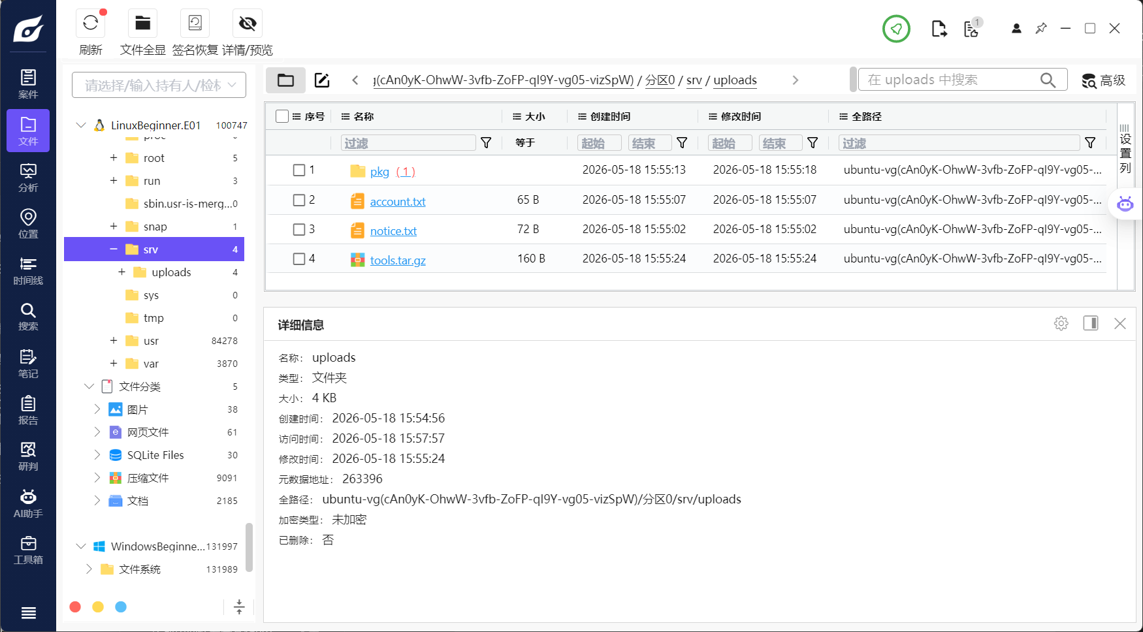The image size is (1143, 632).
Task: Click the hamburger menu at sidebar bottom
Action: pyautogui.click(x=28, y=612)
